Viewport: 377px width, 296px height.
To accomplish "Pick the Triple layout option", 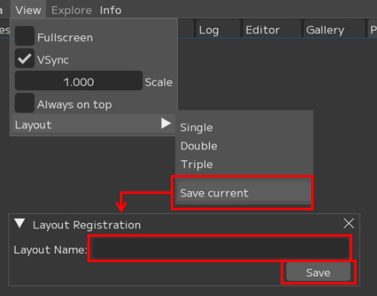I will pyautogui.click(x=197, y=164).
